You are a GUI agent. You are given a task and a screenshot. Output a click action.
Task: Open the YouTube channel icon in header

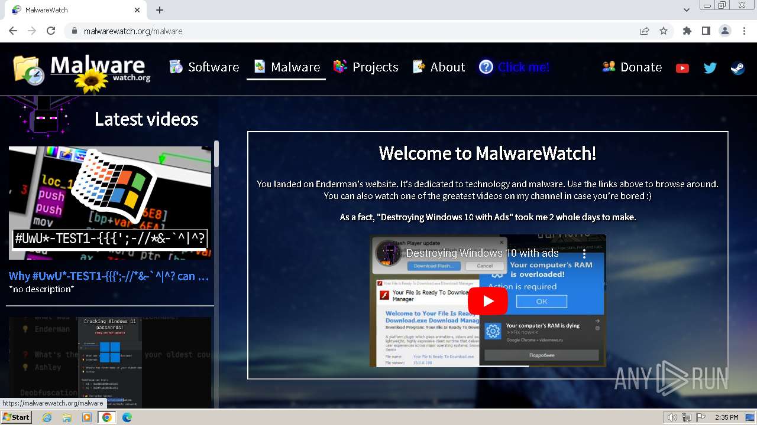point(682,68)
